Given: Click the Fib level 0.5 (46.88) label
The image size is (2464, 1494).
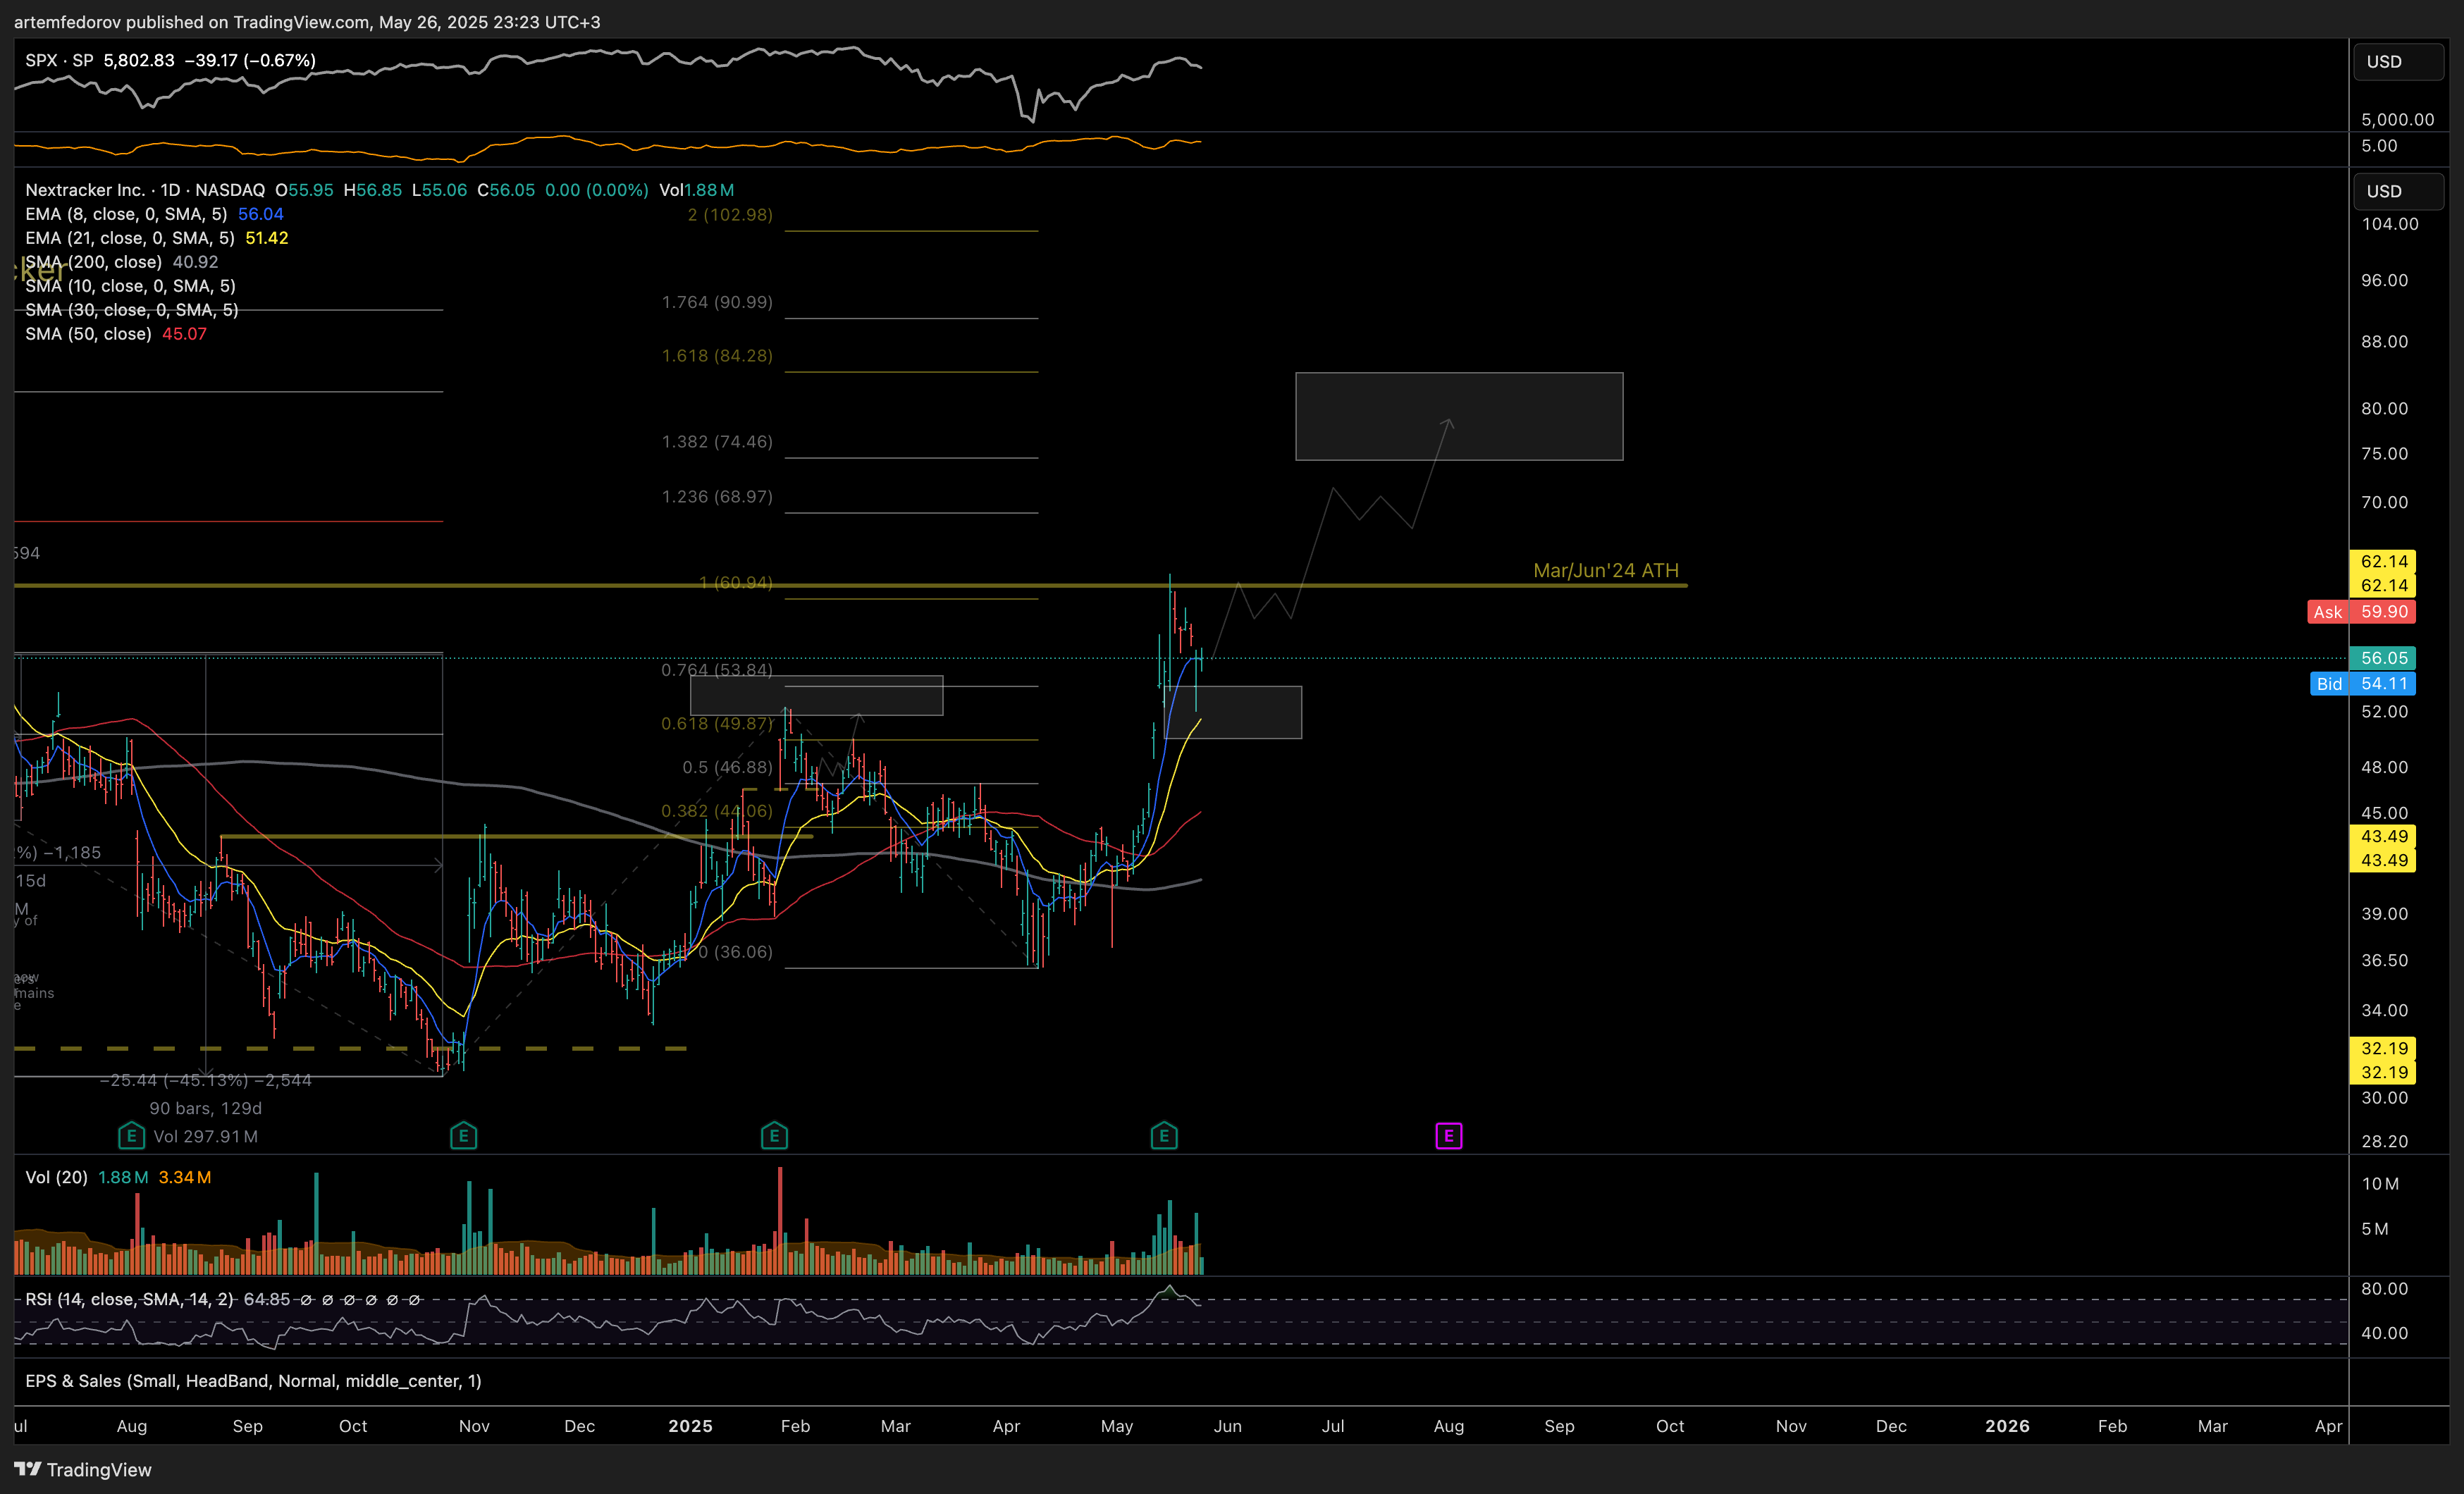Looking at the screenshot, I should (727, 768).
